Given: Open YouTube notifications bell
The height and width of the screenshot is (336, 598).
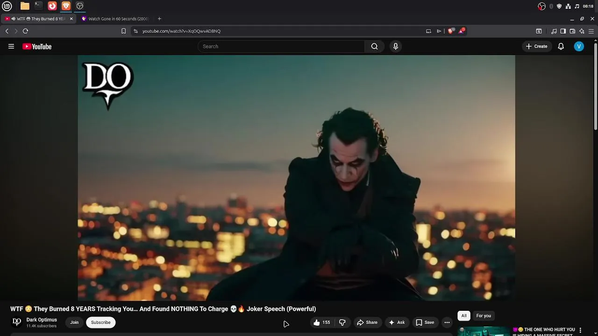Looking at the screenshot, I should tap(561, 46).
